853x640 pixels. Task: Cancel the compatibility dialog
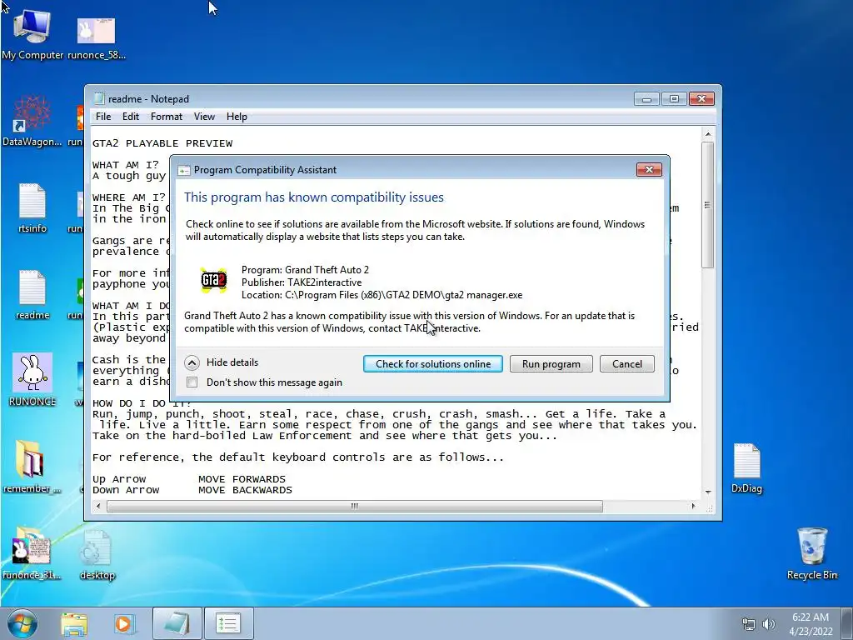click(x=626, y=364)
